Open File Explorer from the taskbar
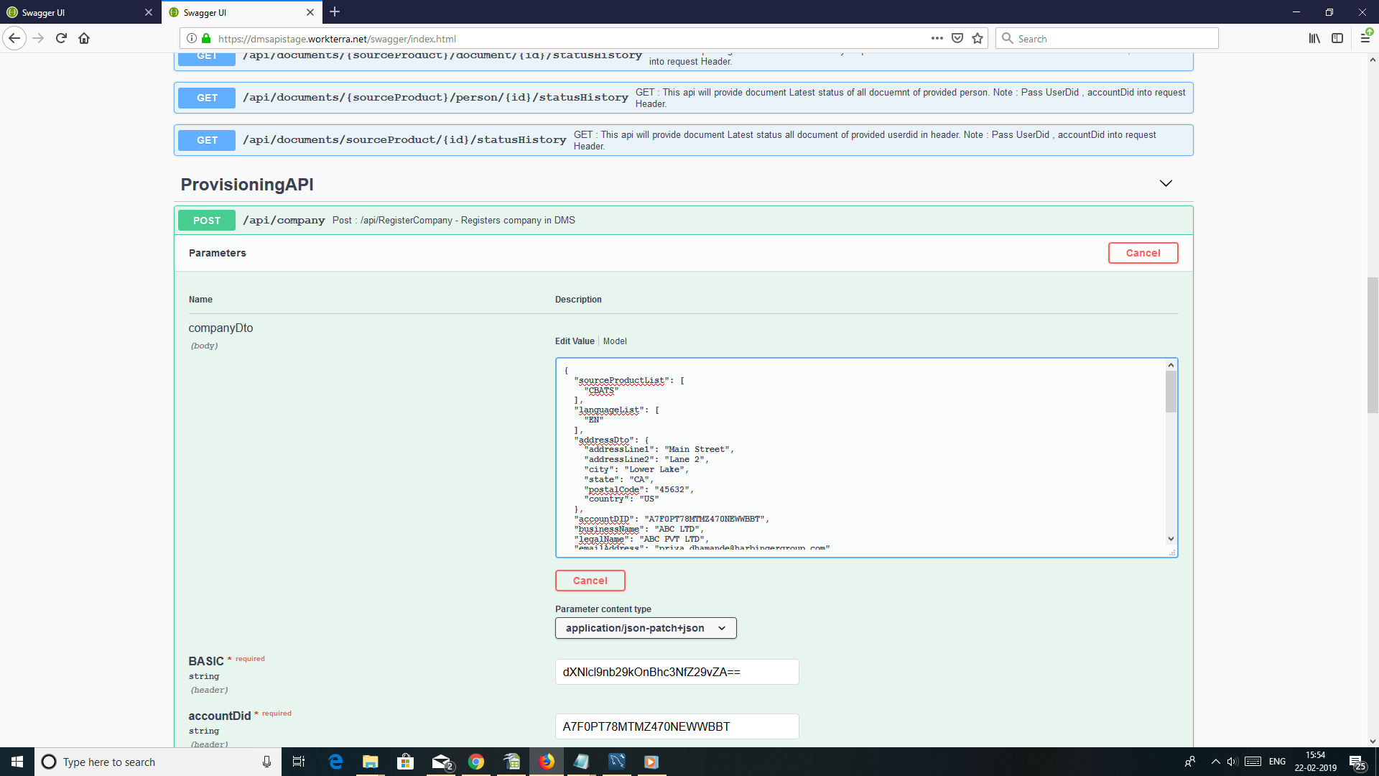Viewport: 1379px width, 776px height. pos(370,762)
